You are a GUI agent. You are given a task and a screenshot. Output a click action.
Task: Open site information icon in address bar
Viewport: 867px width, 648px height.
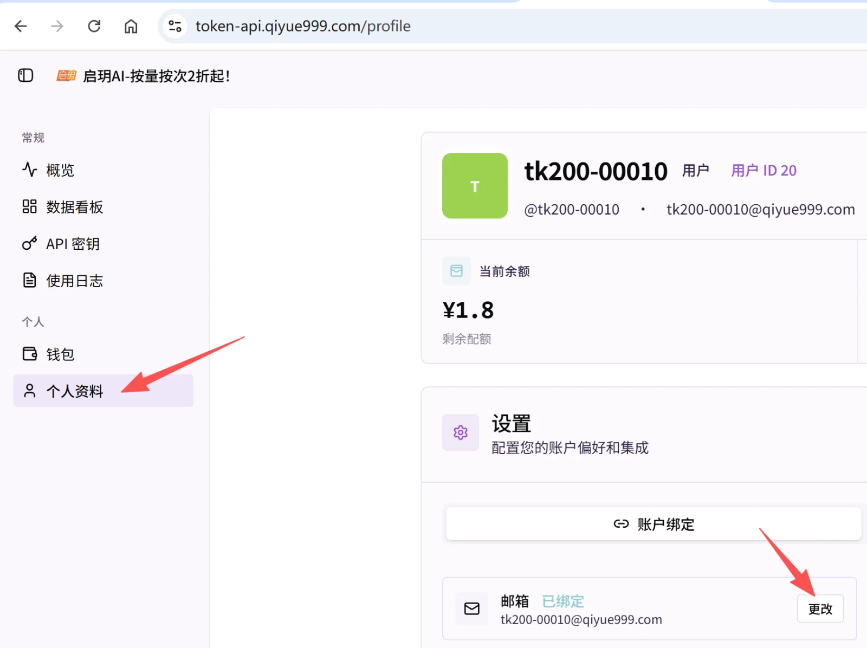(x=175, y=26)
